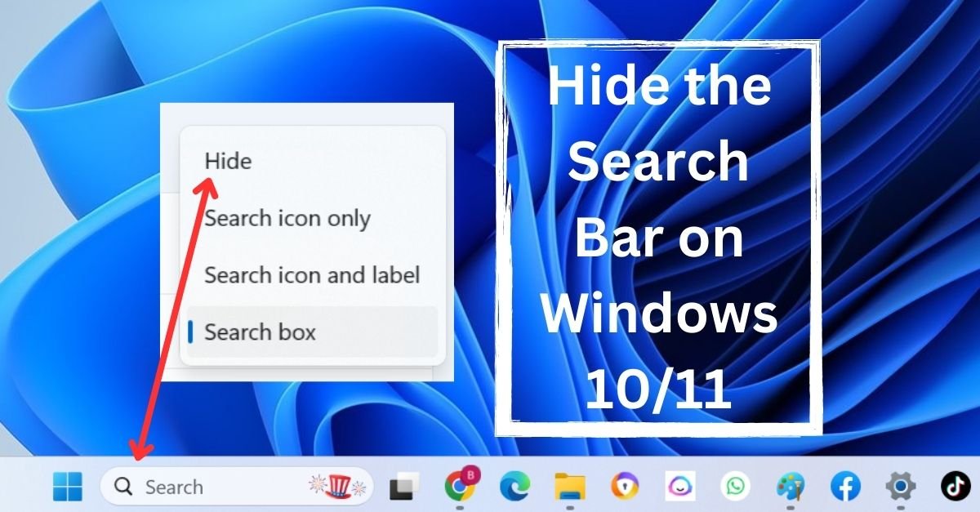Launch Google Chrome from the taskbar
The height and width of the screenshot is (512, 980).
pyautogui.click(x=461, y=486)
